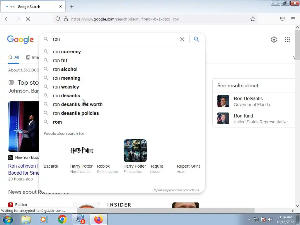Open the Ron Johnson Booed headline link
Screen dimensions: 300x225
pos(24,169)
